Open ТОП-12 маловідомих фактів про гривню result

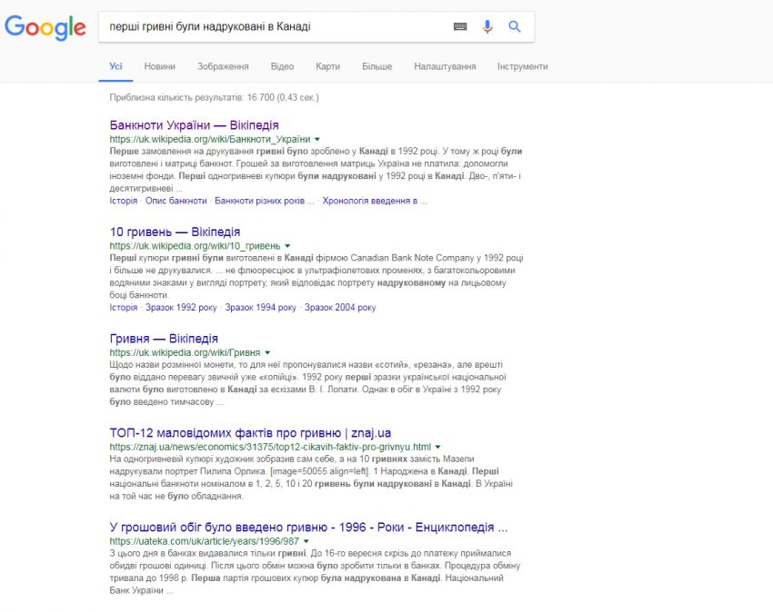coord(250,433)
